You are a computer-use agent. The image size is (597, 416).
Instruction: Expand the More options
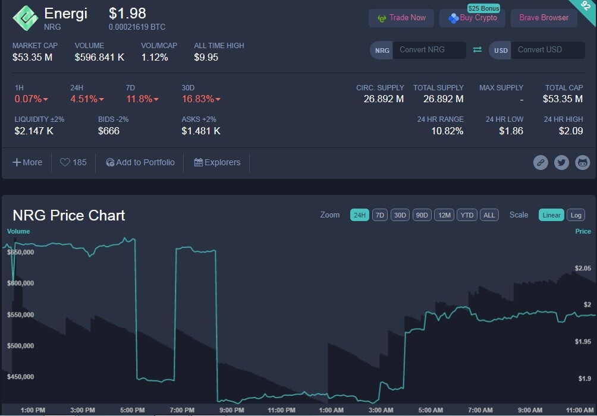click(27, 162)
